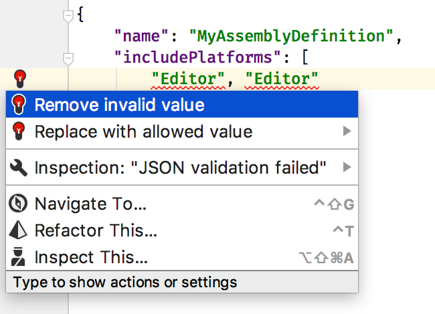Choose Replace with allowed value
Viewport: 435px width, 314px height.
coord(182,131)
